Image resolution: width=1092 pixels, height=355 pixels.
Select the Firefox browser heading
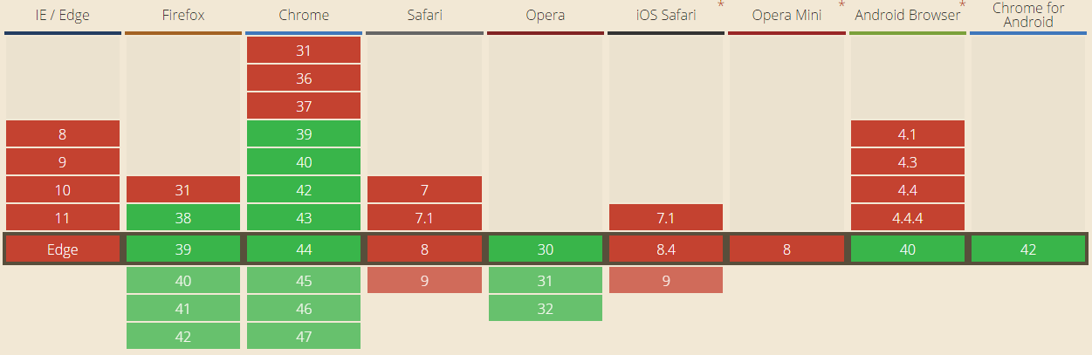coord(183,15)
